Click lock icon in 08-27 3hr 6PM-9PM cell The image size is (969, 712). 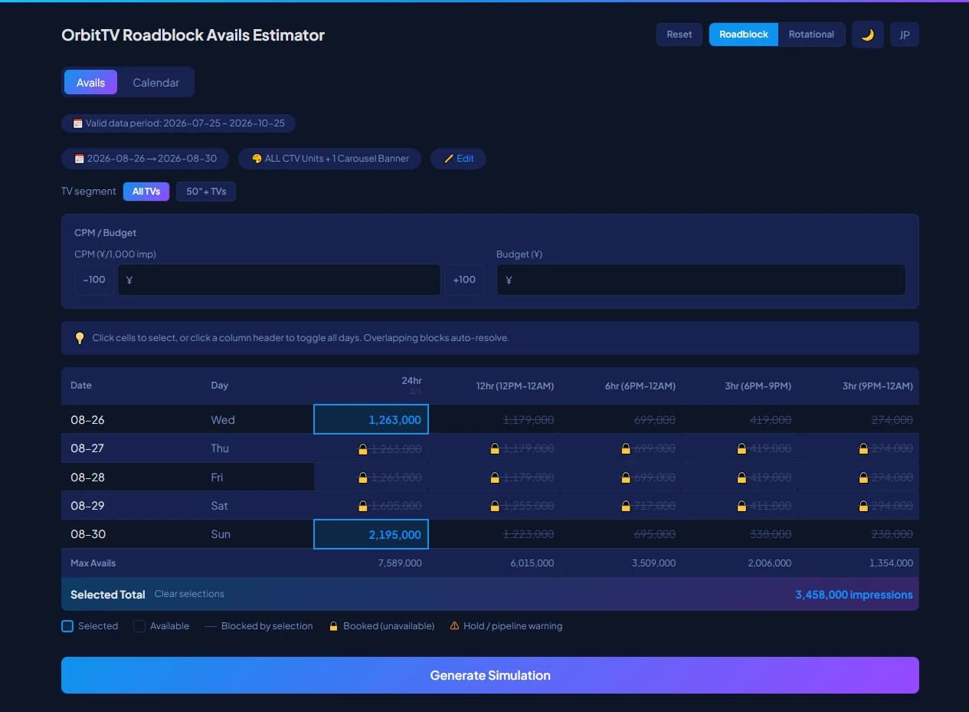(x=741, y=449)
